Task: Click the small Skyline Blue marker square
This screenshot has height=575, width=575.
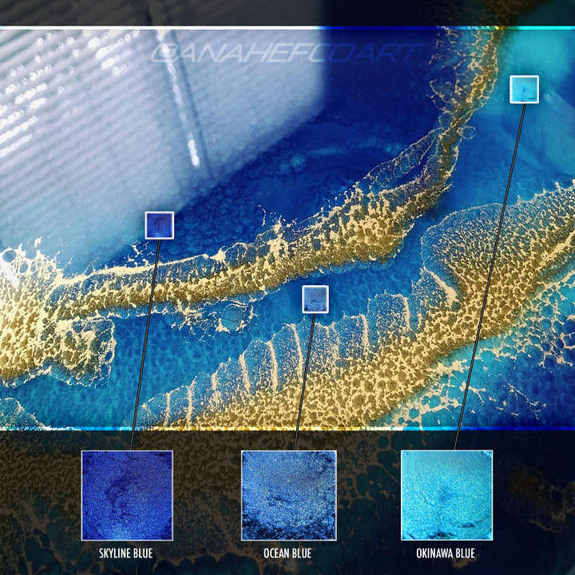Action: (159, 225)
